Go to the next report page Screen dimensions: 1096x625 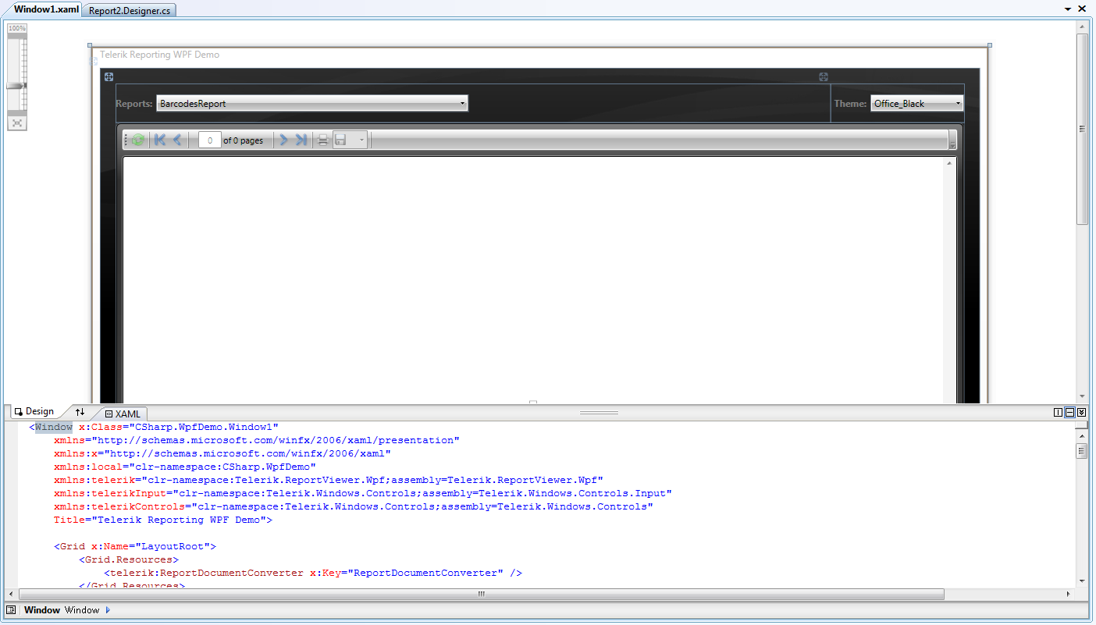(283, 140)
